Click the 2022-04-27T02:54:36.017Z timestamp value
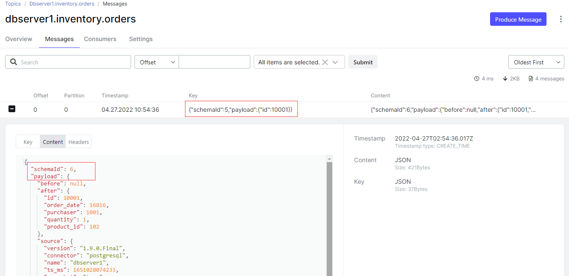569x276 pixels. pyautogui.click(x=434, y=138)
